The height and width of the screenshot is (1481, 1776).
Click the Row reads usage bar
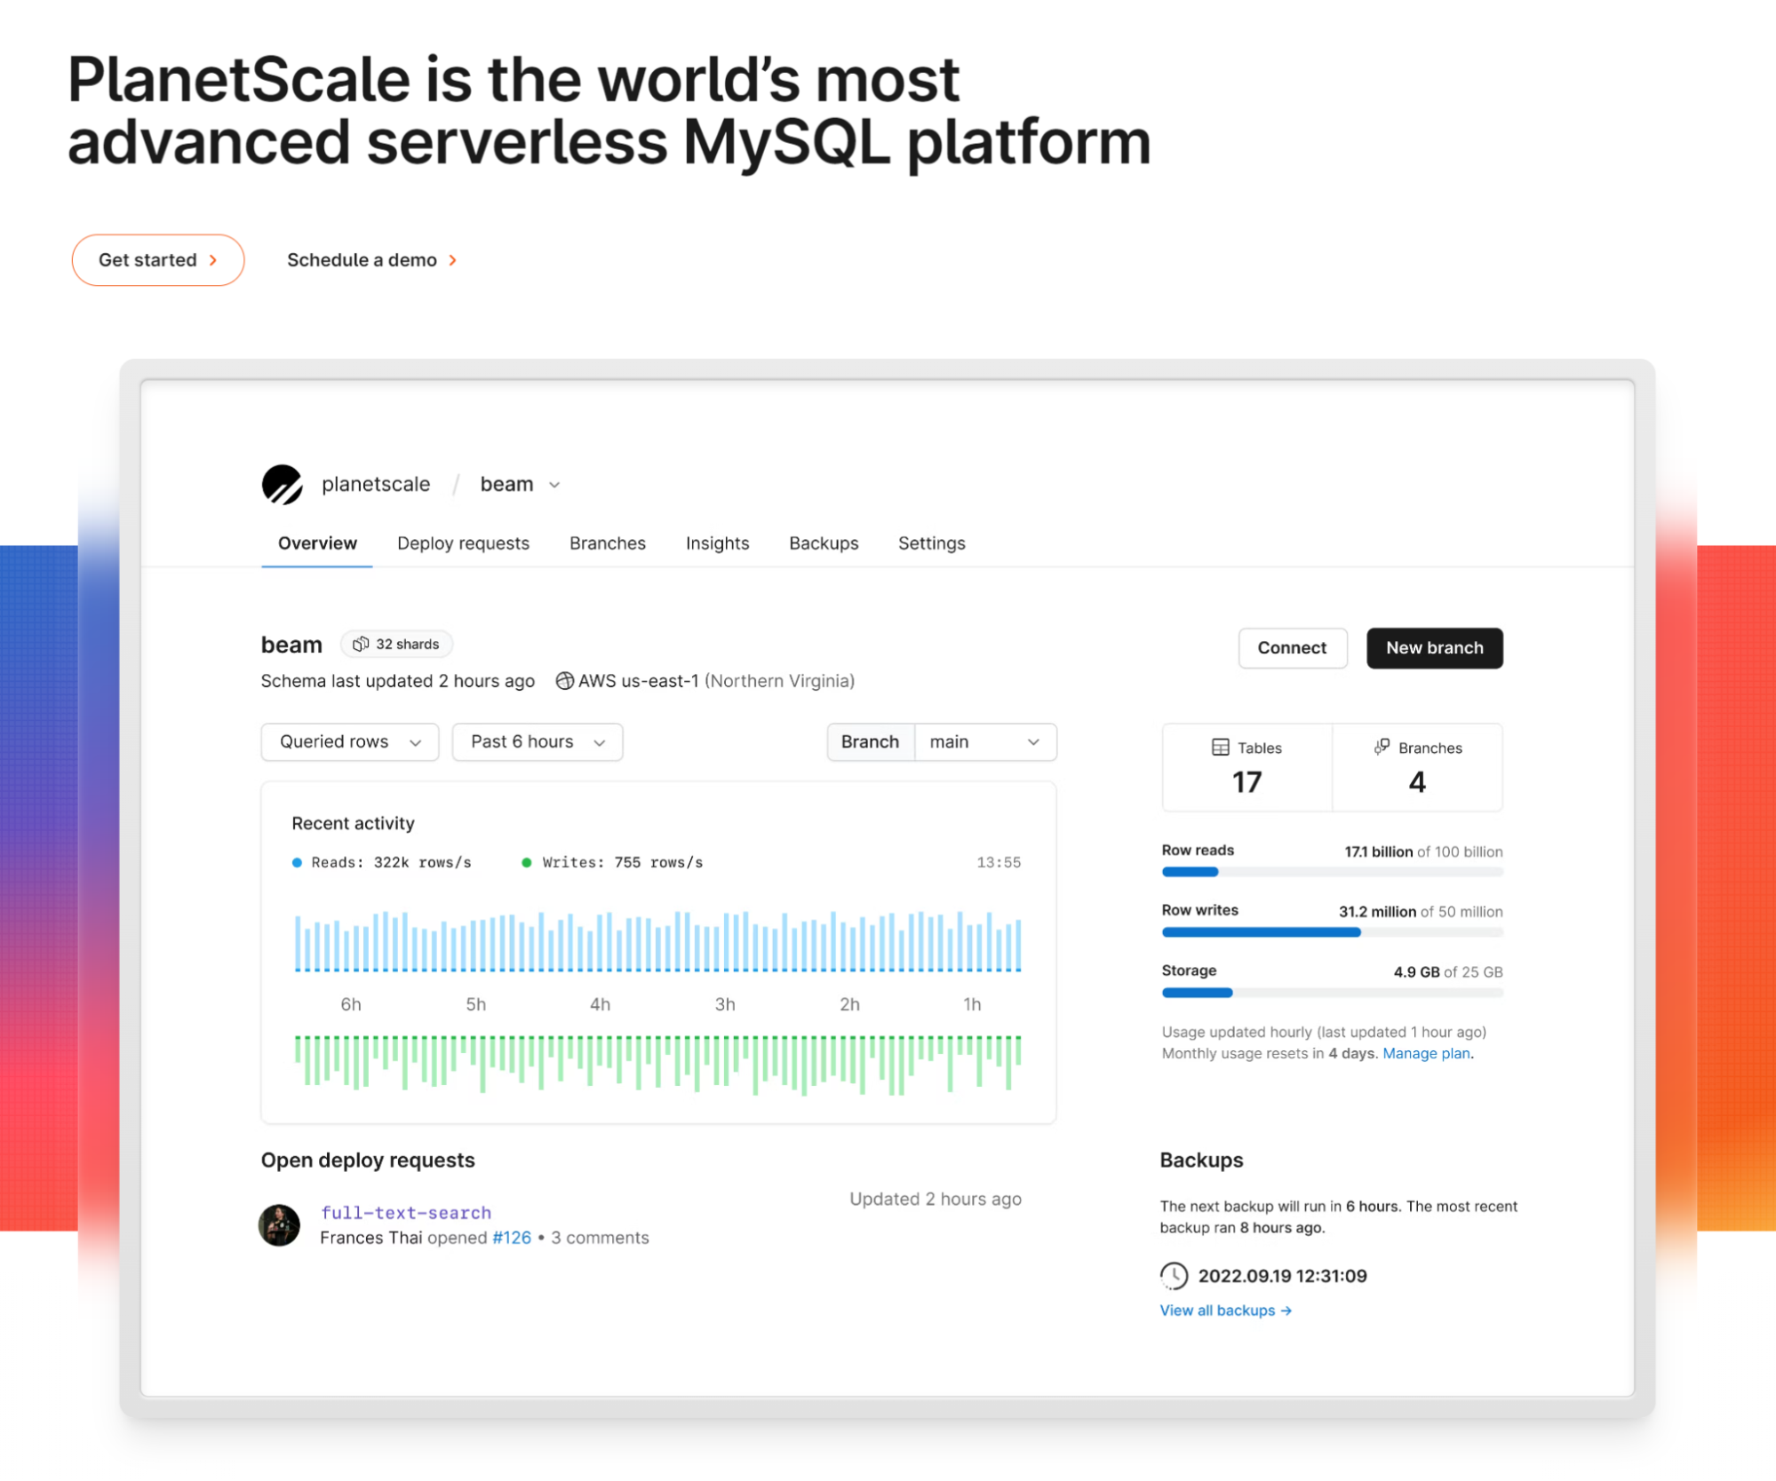pyautogui.click(x=1332, y=872)
